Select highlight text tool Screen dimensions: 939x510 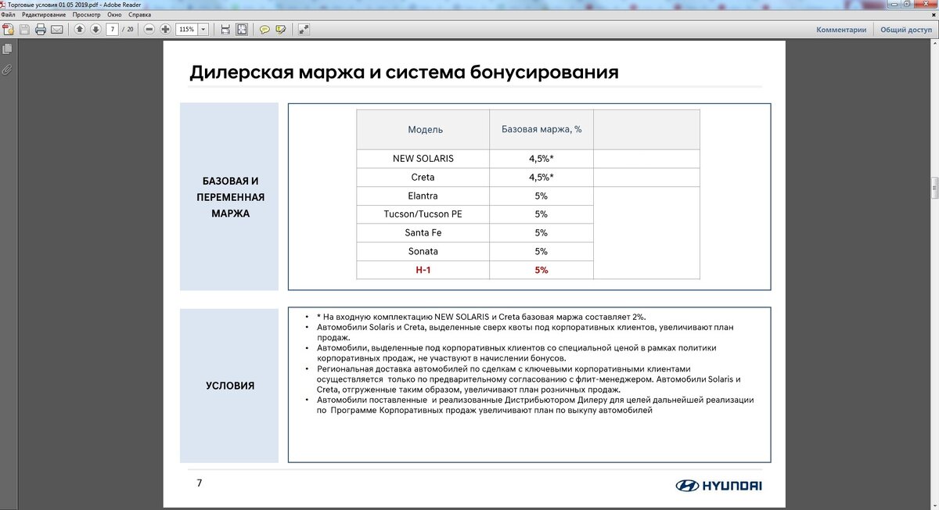pyautogui.click(x=281, y=30)
